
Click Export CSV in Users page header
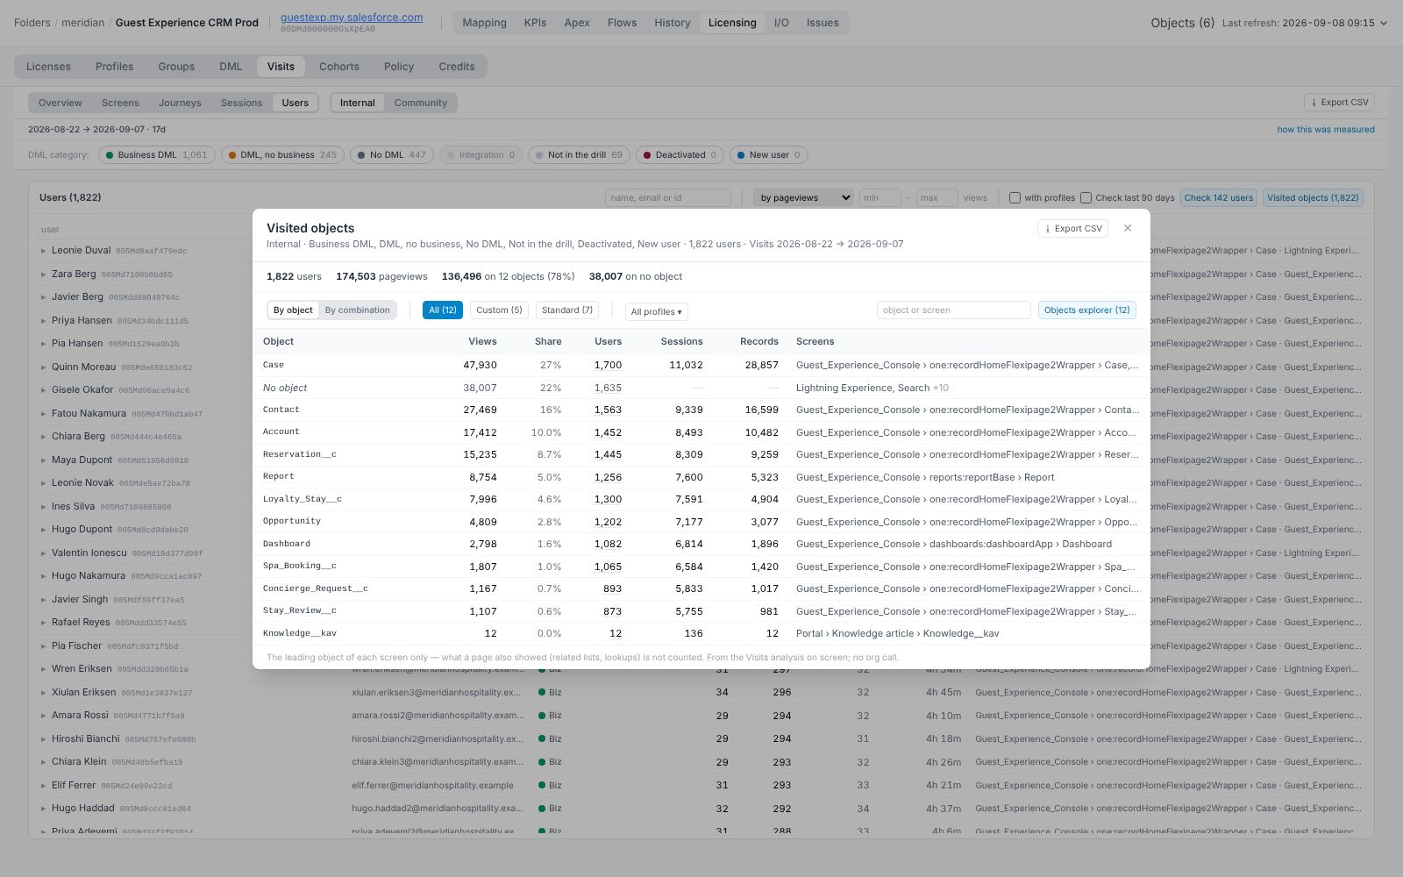tap(1339, 103)
